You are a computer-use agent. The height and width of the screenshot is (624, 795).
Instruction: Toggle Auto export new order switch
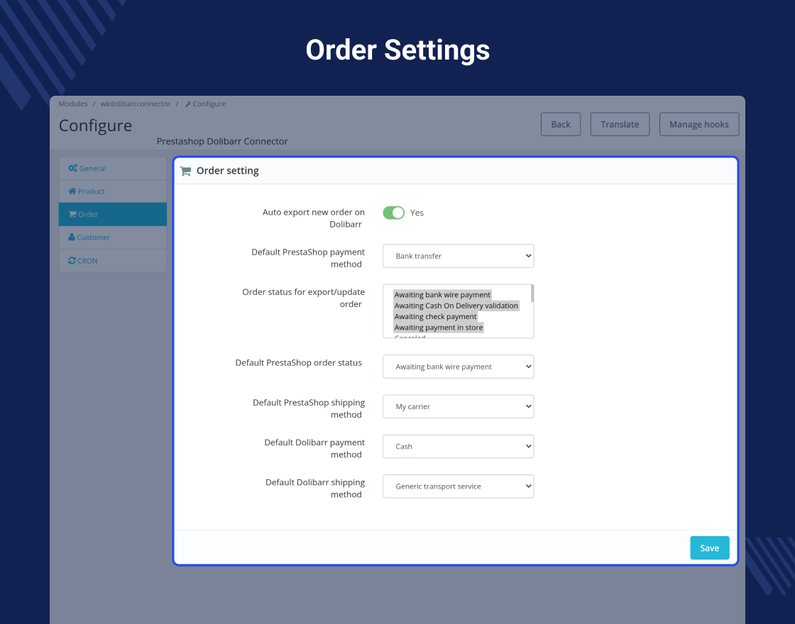click(393, 213)
